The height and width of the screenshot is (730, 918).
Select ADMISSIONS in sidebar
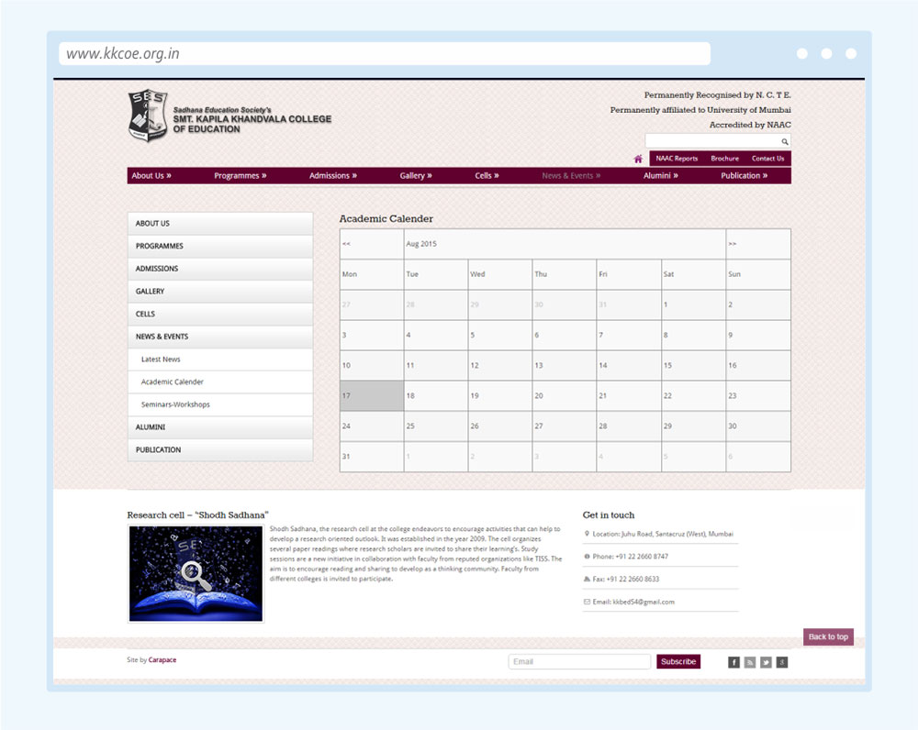click(x=220, y=269)
